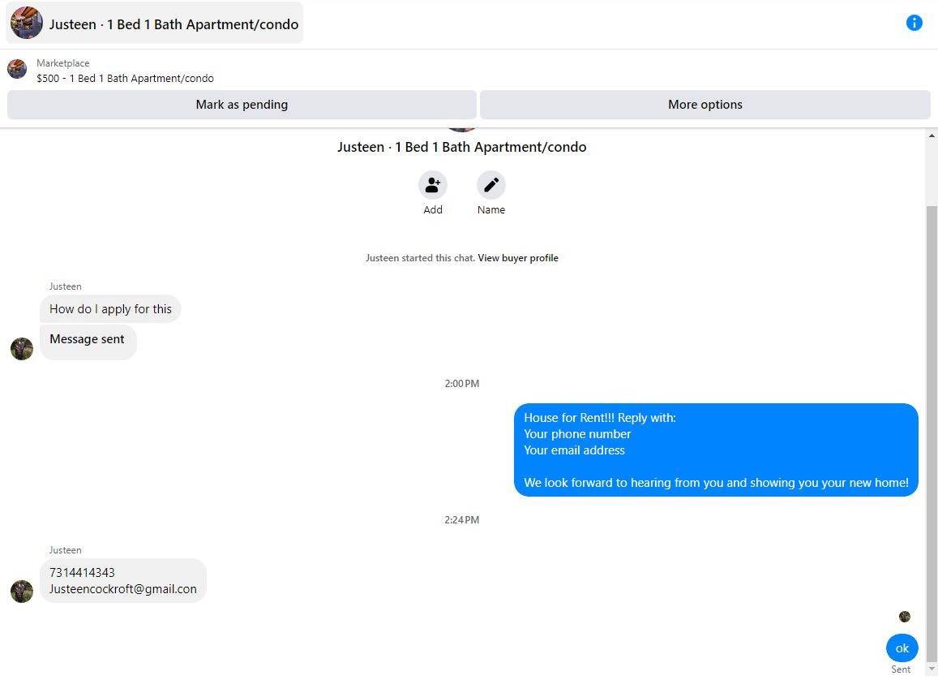The width and height of the screenshot is (938, 680).
Task: Click the scrollbar down arrow
Action: pos(932,669)
